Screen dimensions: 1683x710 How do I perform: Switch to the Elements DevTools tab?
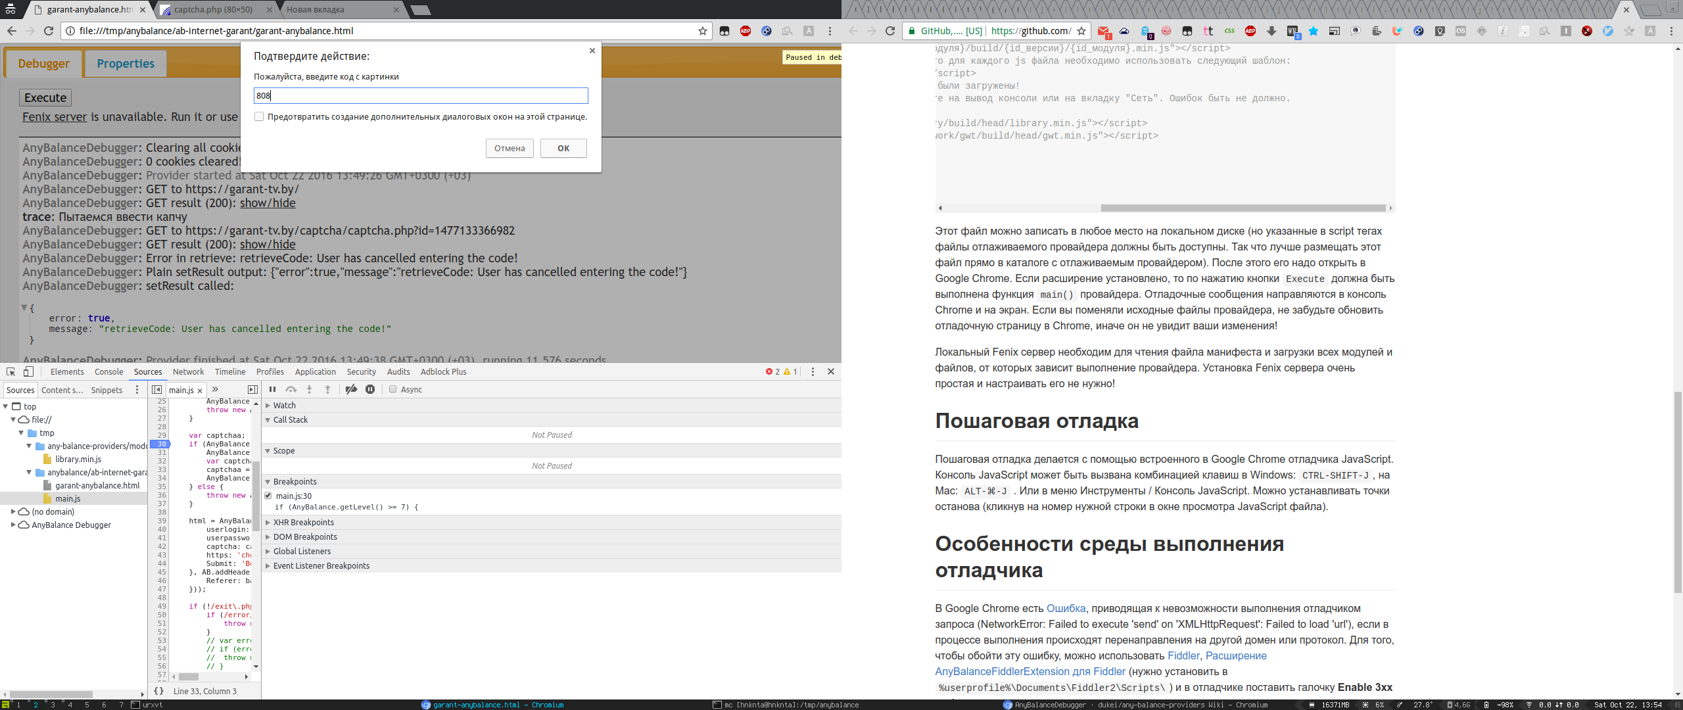coord(67,372)
